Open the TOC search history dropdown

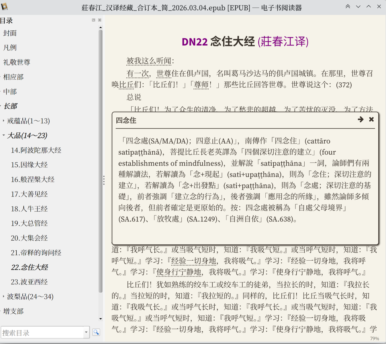[x=86, y=333]
